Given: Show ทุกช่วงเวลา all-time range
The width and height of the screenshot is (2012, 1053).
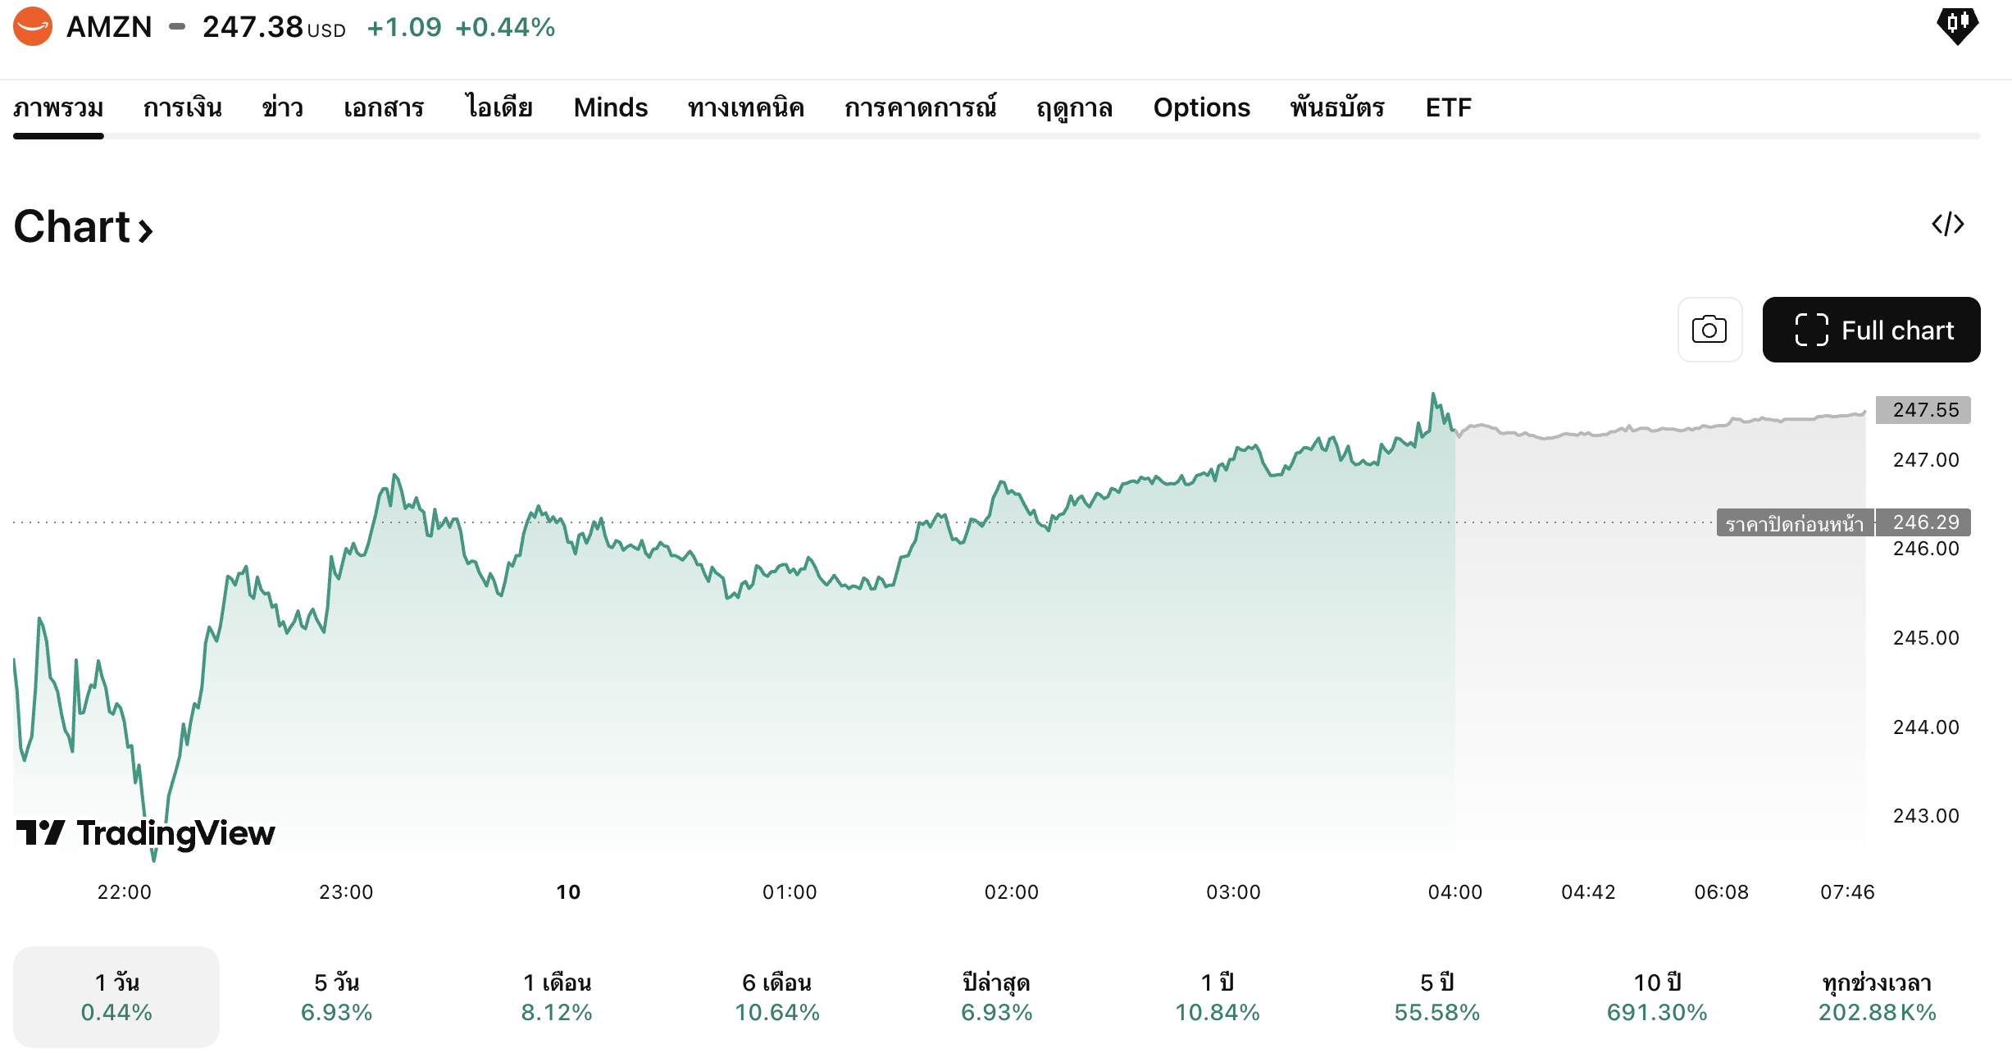Looking at the screenshot, I should pos(1877,996).
